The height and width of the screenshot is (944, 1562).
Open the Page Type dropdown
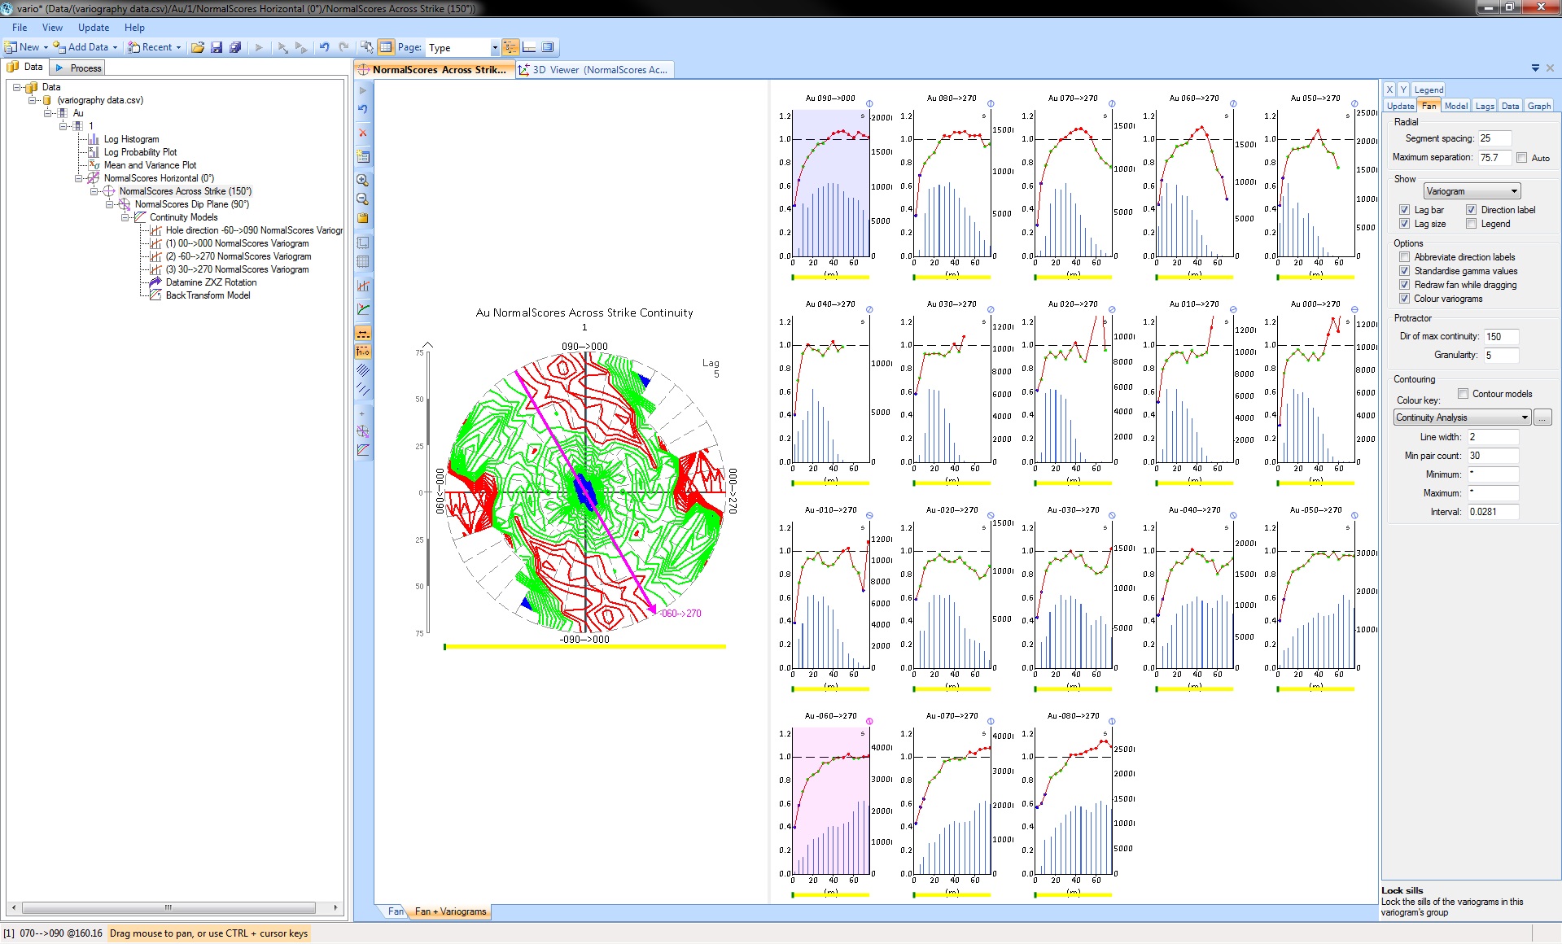[462, 47]
